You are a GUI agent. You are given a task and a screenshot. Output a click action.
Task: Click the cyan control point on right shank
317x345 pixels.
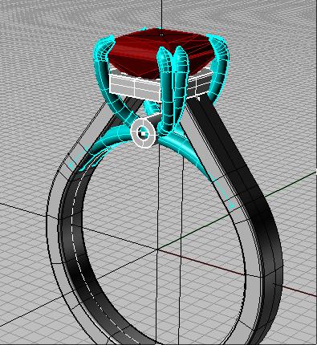tap(232, 205)
